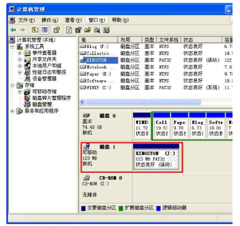Select the Software volume row
The image size is (240, 226).
[156, 81]
